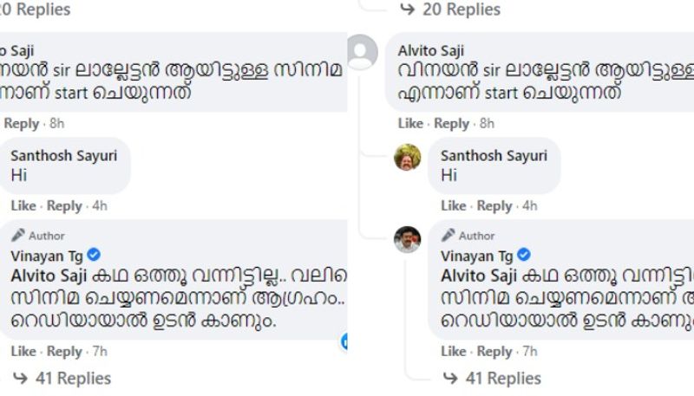694x396 pixels.
Task: Click Alvito Saji's grey profile avatar
Action: [x=362, y=54]
